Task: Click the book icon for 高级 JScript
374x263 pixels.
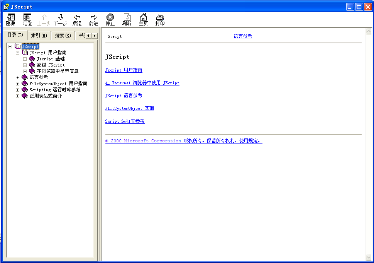Action: [x=32, y=65]
